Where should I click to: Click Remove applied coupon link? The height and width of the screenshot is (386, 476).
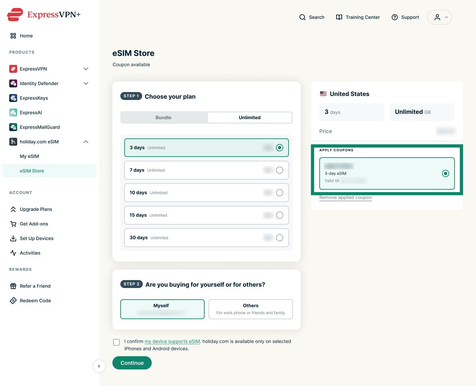point(345,198)
